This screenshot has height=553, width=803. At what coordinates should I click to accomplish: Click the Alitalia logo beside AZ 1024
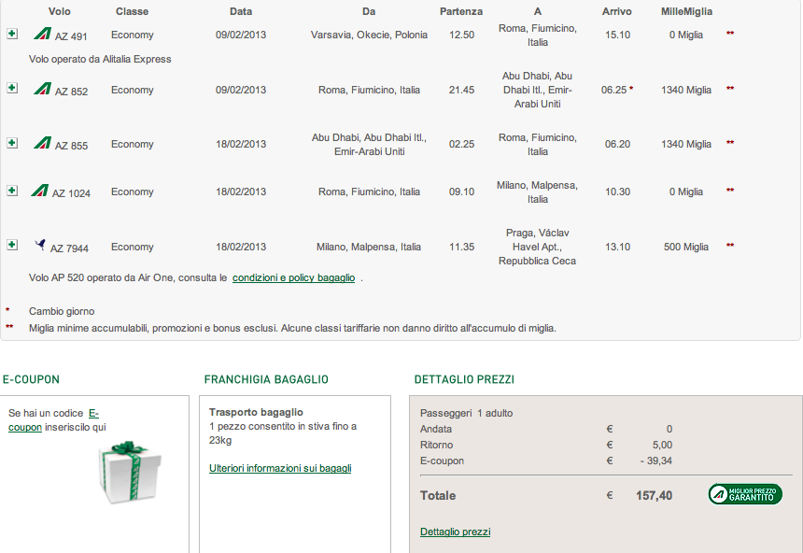(x=40, y=191)
